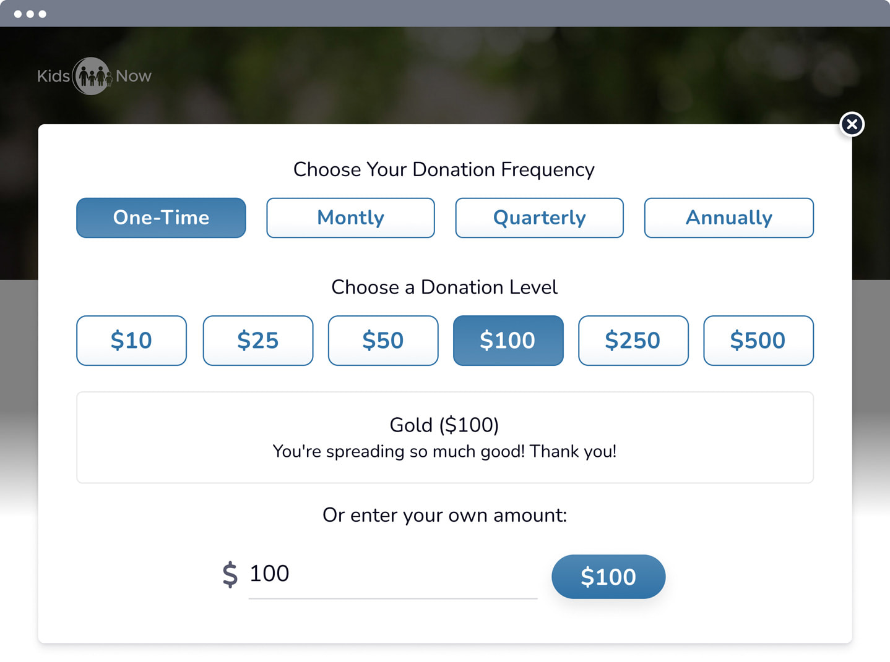Viewport: 890px width, 662px height.
Task: Click the dollar sign beside amount field
Action: click(230, 574)
